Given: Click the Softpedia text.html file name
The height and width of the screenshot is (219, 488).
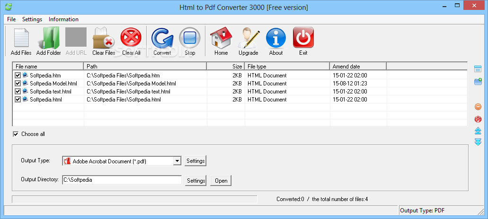Looking at the screenshot, I should [x=51, y=92].
